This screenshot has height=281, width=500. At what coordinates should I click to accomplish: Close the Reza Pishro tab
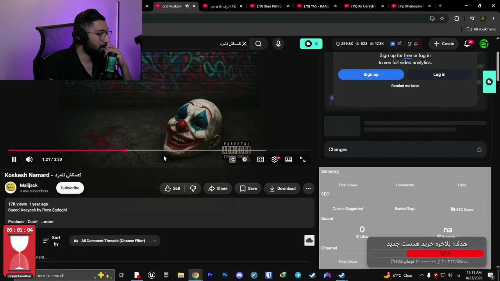tap(288, 6)
